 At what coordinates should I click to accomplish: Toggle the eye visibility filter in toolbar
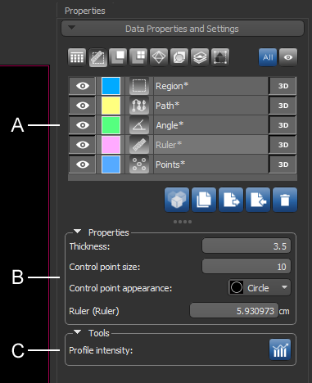(x=288, y=57)
